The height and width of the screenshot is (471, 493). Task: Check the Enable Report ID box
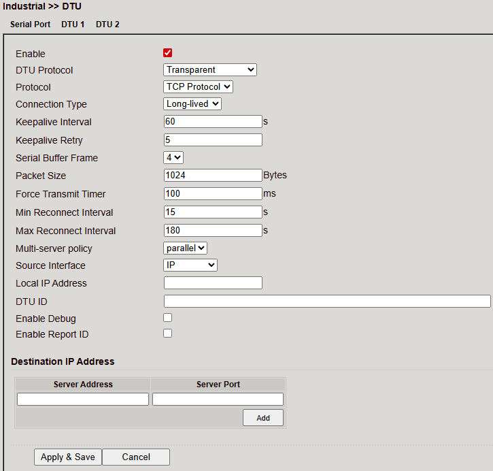168,334
